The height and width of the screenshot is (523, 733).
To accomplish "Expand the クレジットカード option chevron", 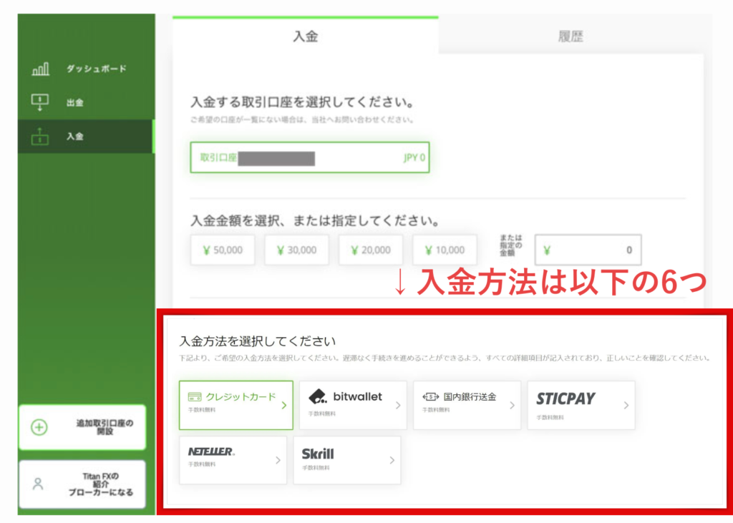I will 283,405.
